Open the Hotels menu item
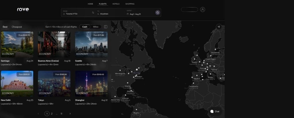This screenshot has height=118, width=294. pyautogui.click(x=116, y=4)
